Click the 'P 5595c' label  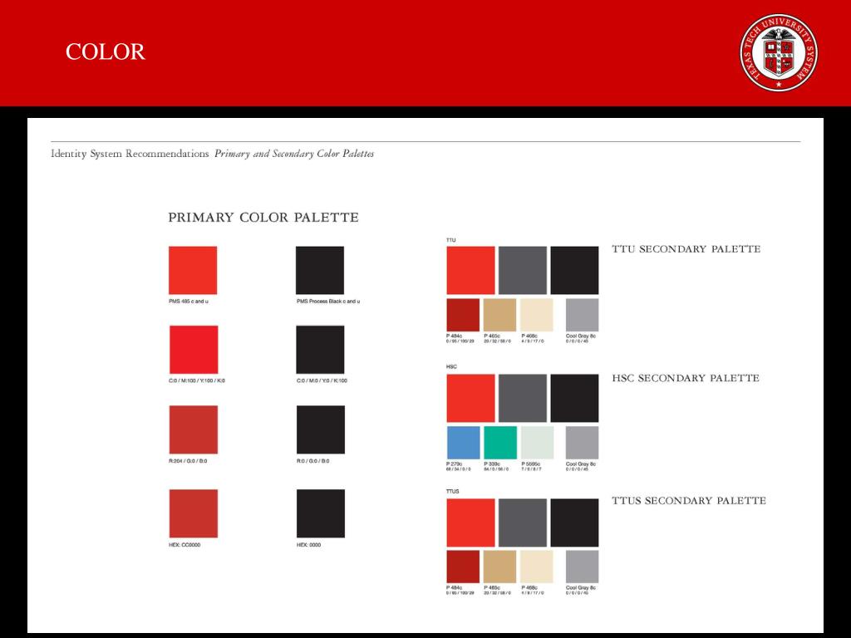click(x=531, y=464)
